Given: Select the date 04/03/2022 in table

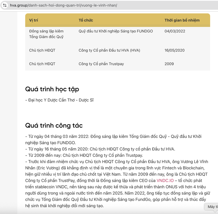Looking at the screenshot, I should point(175,31).
